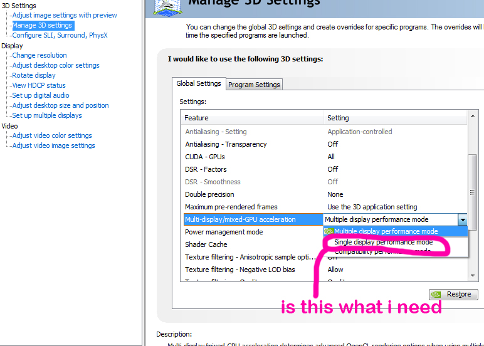Open Set up digital audio

click(x=41, y=95)
